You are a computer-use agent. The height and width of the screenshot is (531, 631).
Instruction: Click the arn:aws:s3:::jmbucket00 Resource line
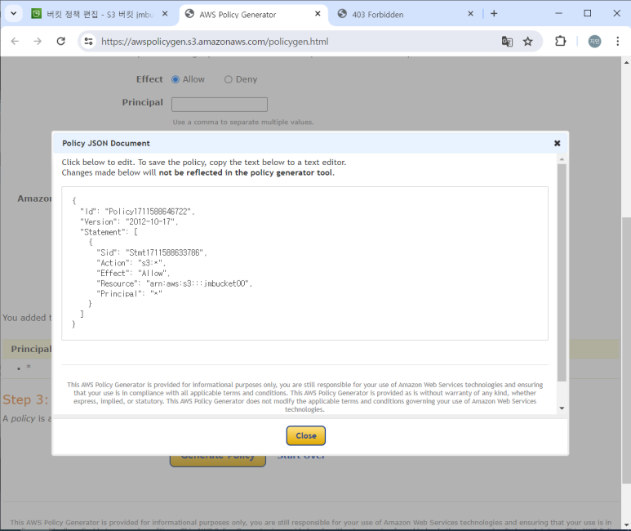pos(174,283)
